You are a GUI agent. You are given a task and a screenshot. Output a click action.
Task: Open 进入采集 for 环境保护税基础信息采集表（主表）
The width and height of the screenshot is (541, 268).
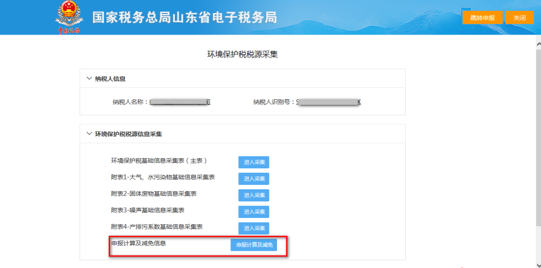coord(253,162)
